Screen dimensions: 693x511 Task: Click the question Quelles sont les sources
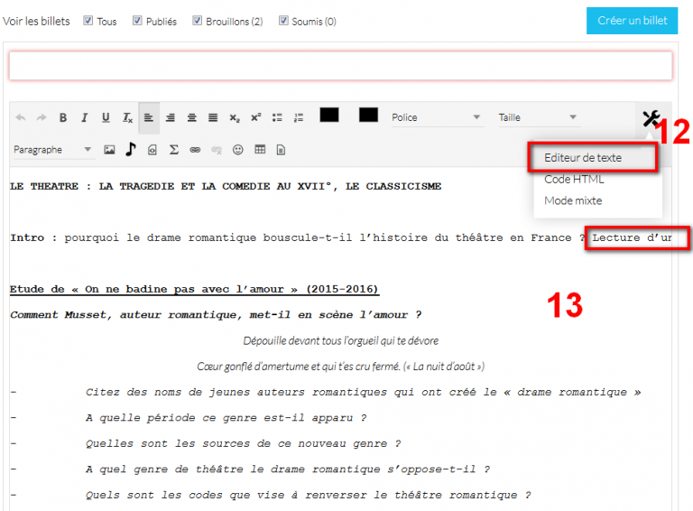coord(243,443)
